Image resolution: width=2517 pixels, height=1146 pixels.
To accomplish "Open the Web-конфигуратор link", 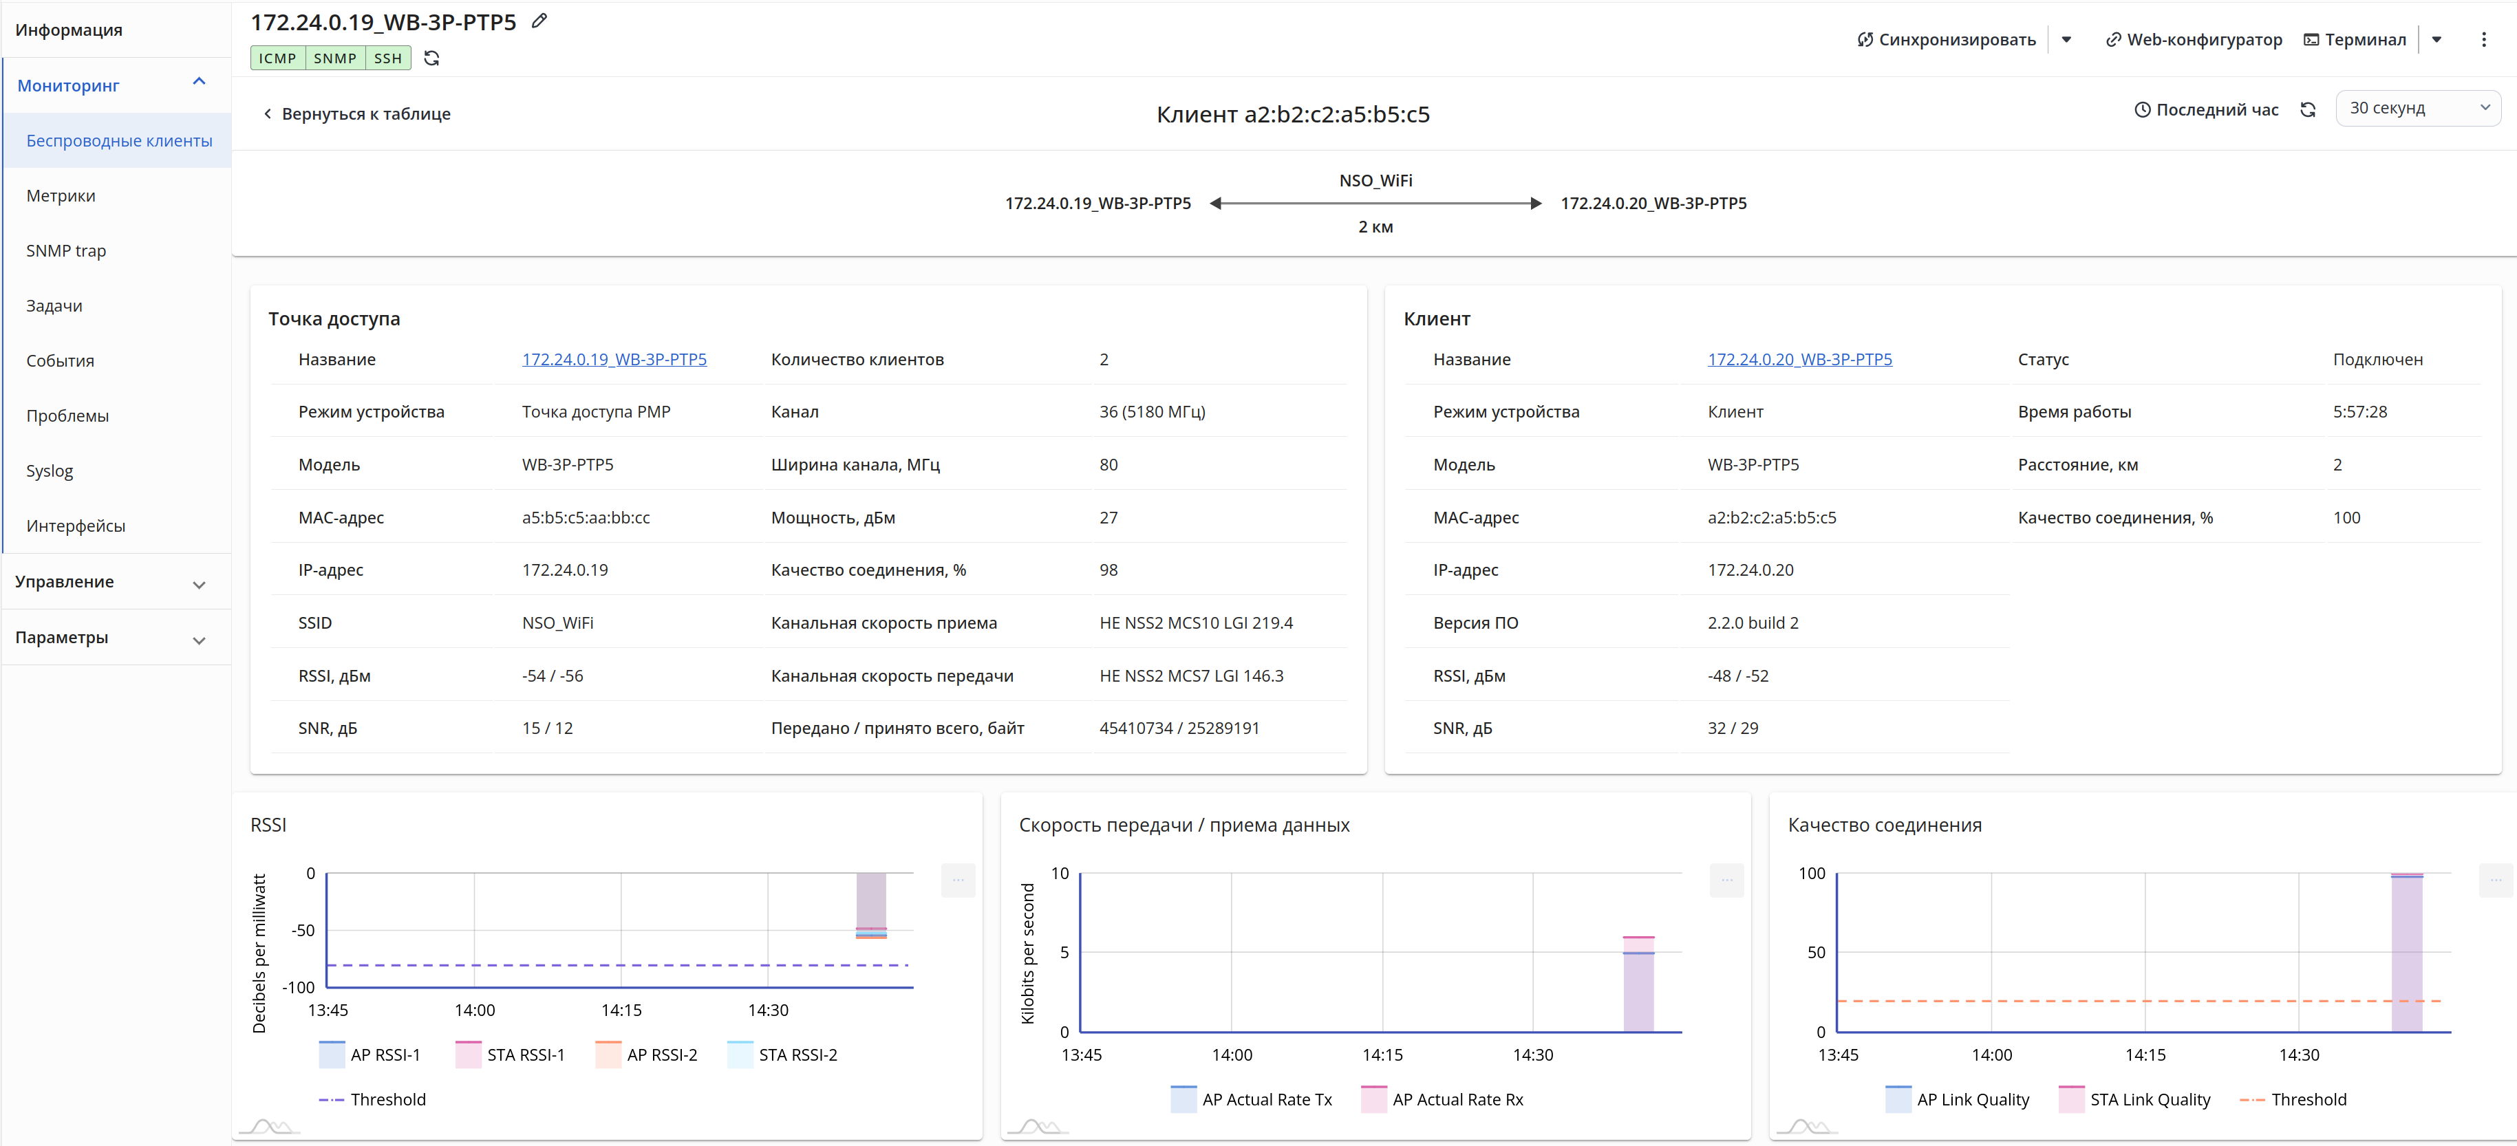I will 2194,40.
